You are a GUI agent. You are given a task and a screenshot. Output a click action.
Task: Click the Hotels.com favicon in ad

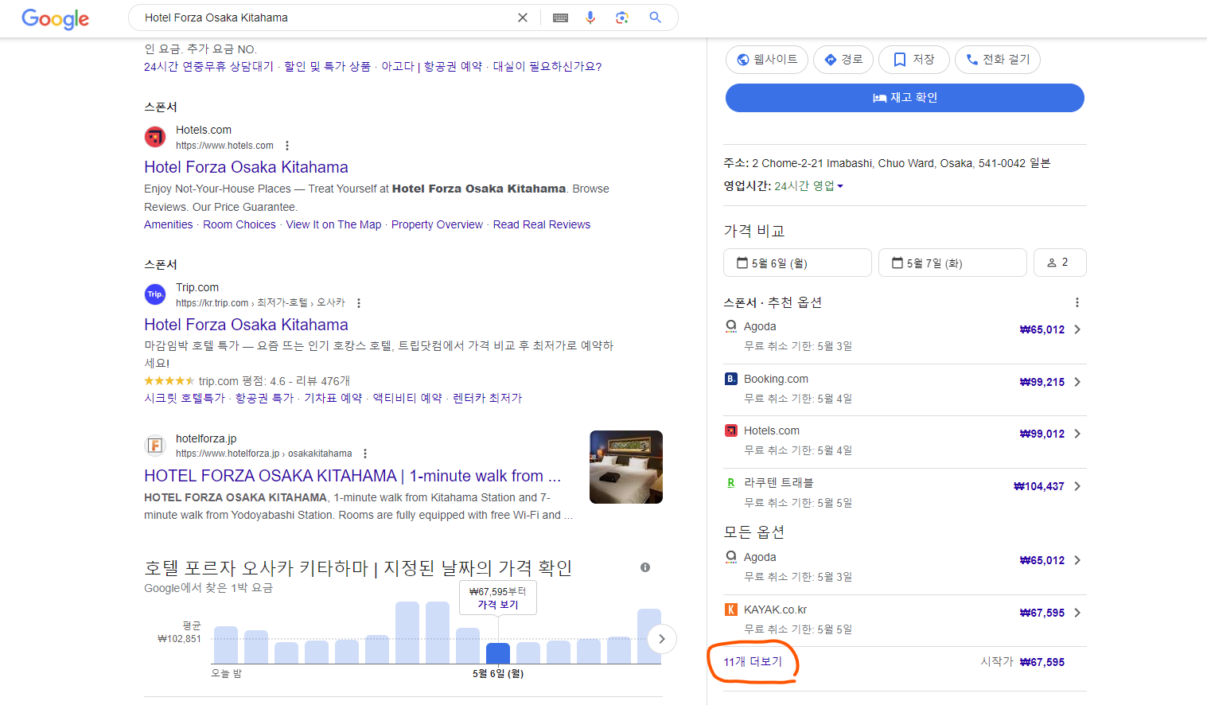155,137
